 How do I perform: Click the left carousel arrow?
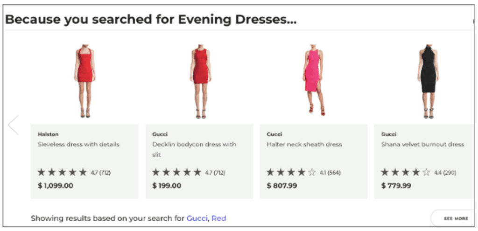13,125
